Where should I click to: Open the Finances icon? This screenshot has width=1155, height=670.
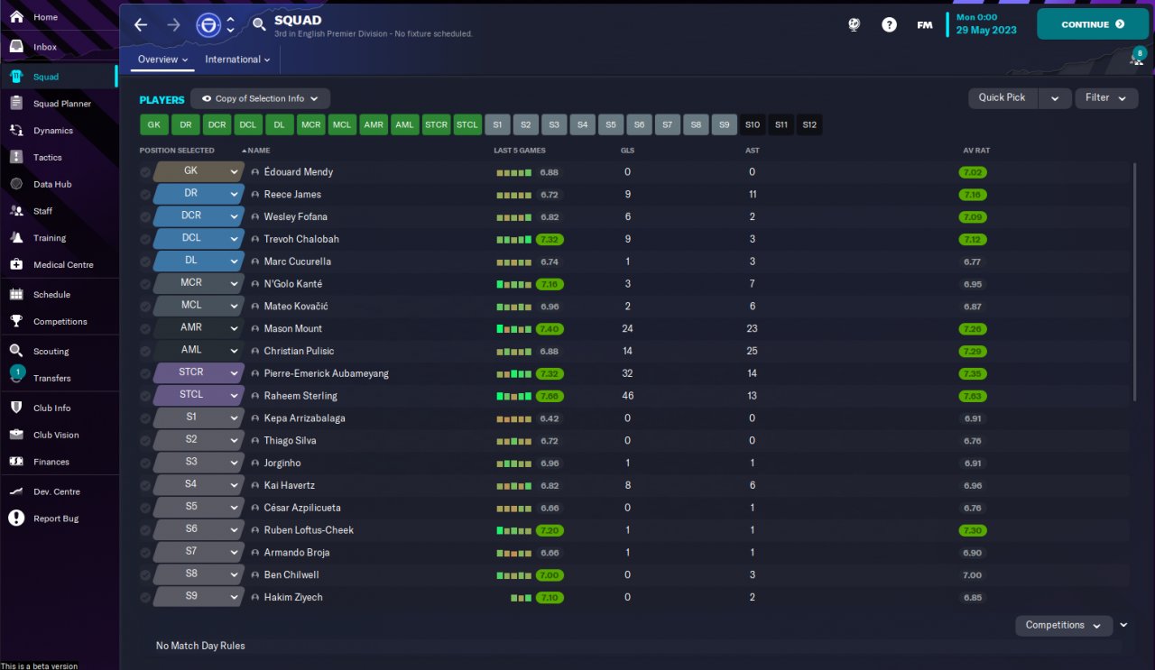pos(16,462)
